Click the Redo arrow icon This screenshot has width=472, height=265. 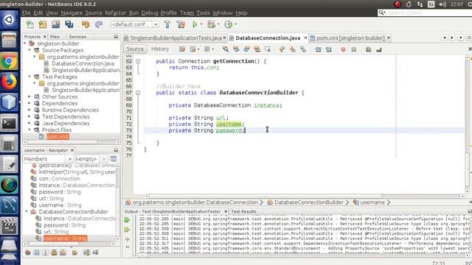pos(99,24)
